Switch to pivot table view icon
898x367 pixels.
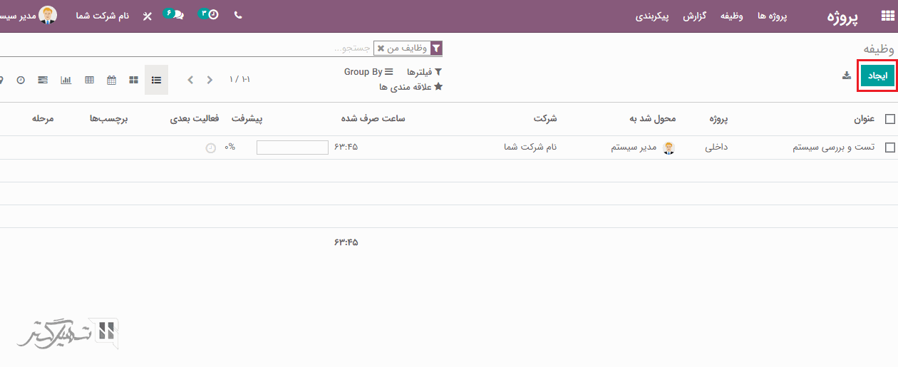[89, 80]
